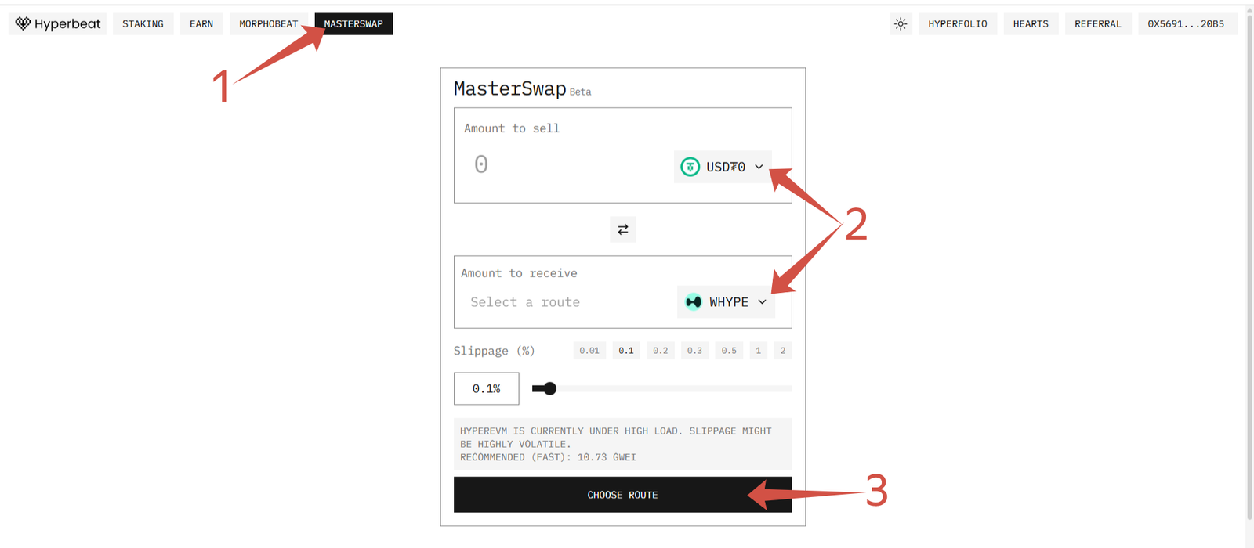Click the USD₮0 token icon
Screen dimensions: 1254x548
tap(690, 167)
